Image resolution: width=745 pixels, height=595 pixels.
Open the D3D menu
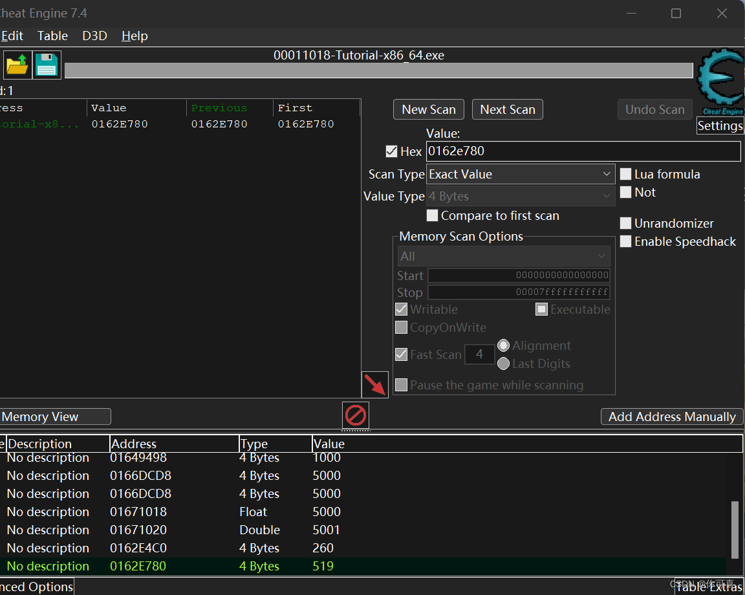[94, 36]
